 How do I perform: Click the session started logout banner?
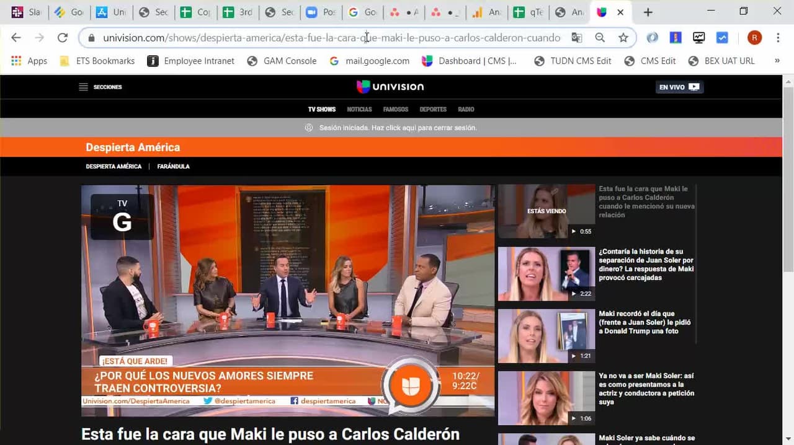tap(391, 128)
